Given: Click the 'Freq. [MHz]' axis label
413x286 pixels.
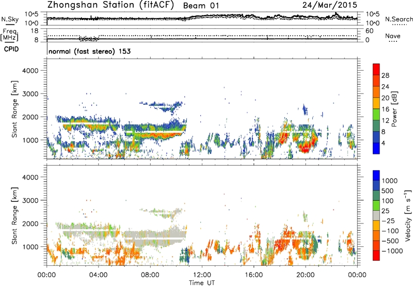Looking at the screenshot, I should pyautogui.click(x=9, y=35).
